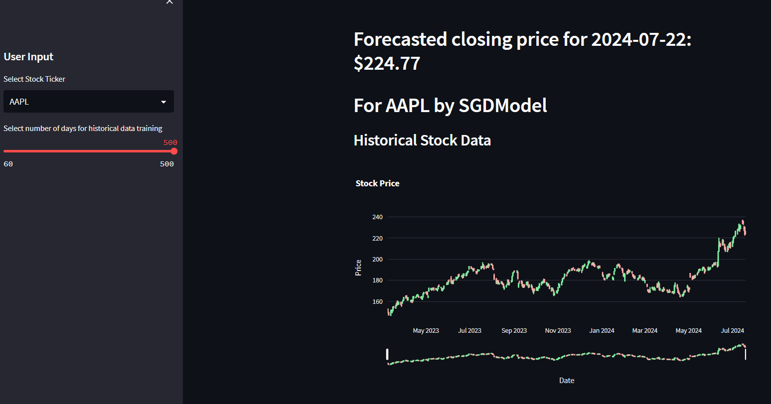
Task: Click the red slider thumb for training days
Action: 174,151
